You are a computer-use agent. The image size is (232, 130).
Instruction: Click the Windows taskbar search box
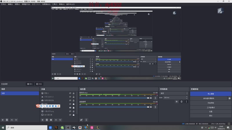point(27,127)
